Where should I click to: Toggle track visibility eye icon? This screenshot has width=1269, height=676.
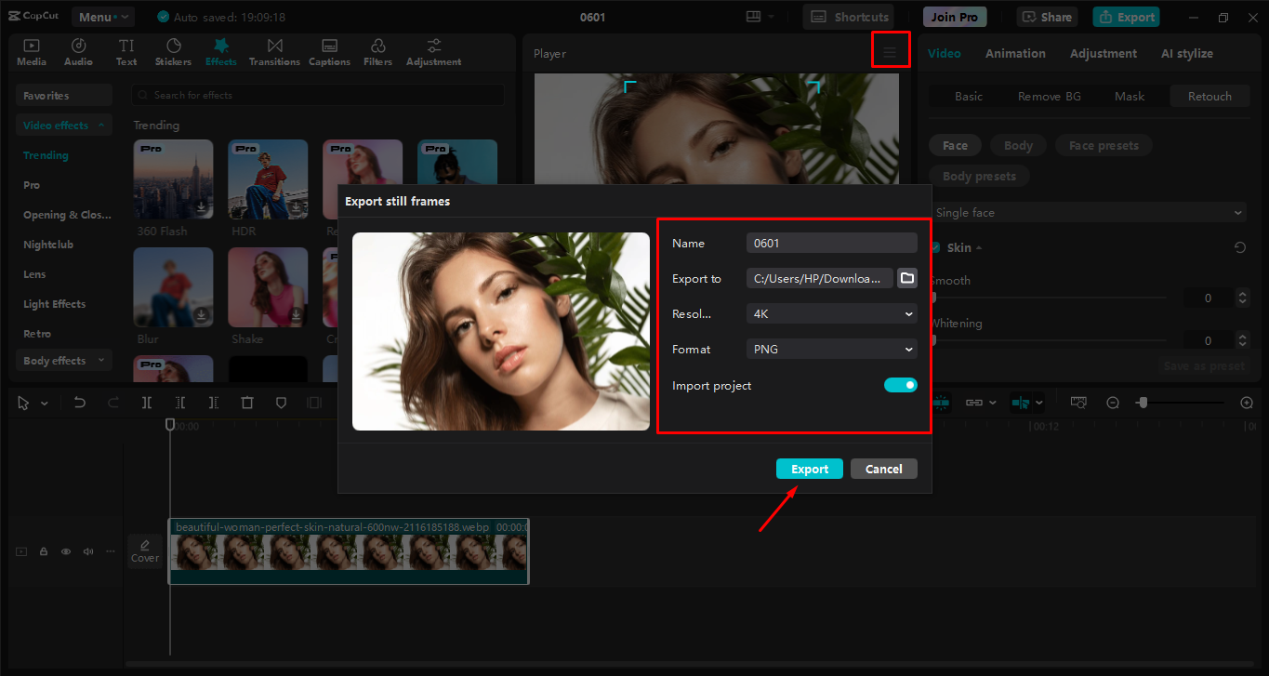66,551
